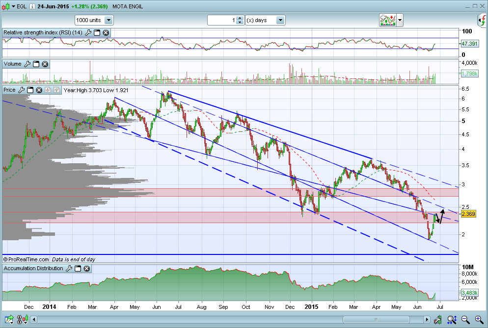Viewport: 488px width, 328px height.
Task: Click the Relative strength index (RSI) label
Action: pos(43,33)
